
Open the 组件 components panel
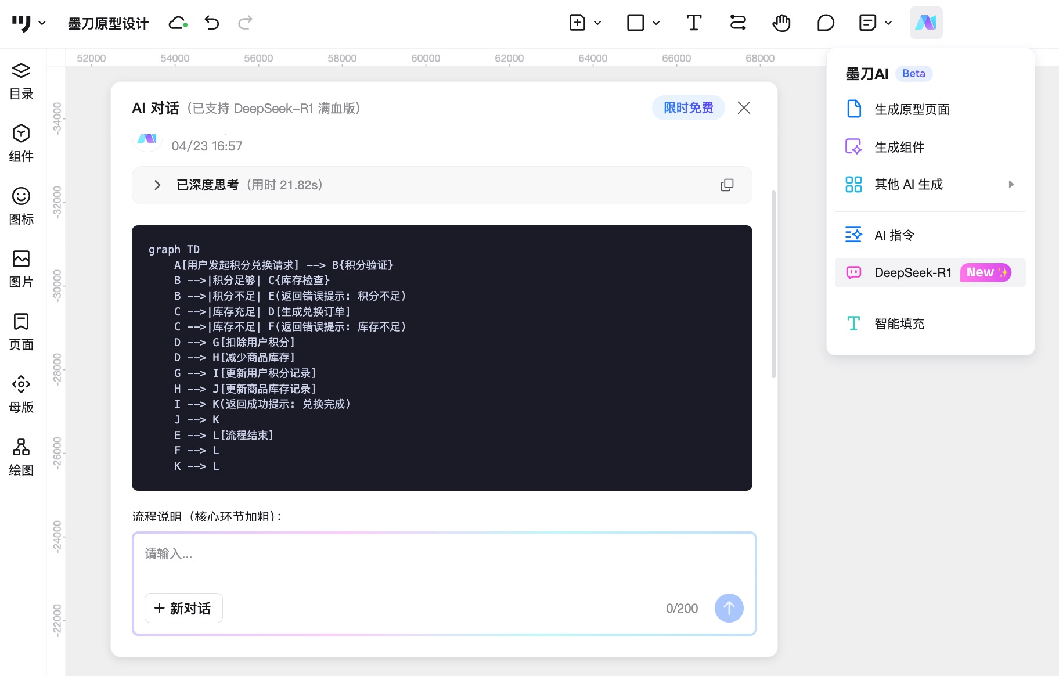(x=21, y=143)
